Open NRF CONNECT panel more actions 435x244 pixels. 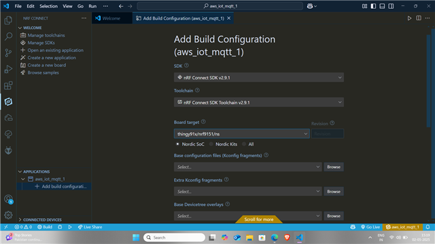[84, 18]
